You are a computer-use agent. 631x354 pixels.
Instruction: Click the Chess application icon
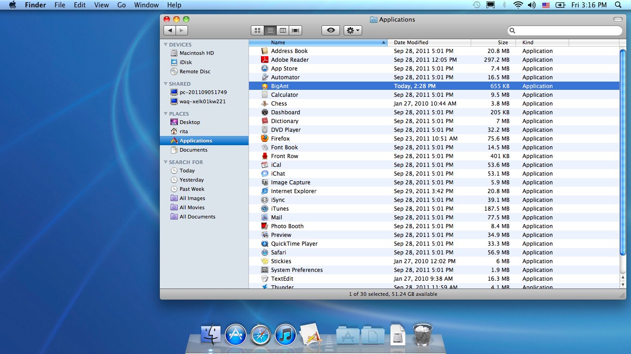(x=265, y=104)
